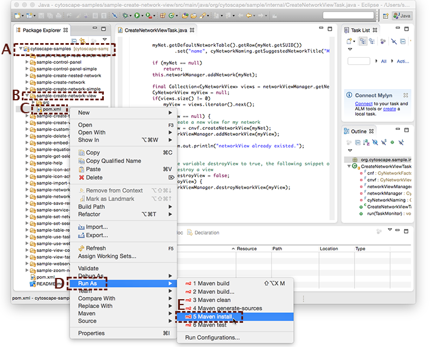Toggle Hide Fields in Outline toolbar
This screenshot has width=433, height=347.
click(375, 142)
